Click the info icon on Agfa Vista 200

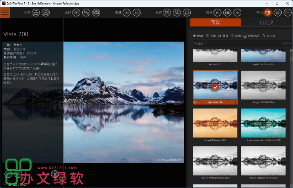click(x=195, y=102)
